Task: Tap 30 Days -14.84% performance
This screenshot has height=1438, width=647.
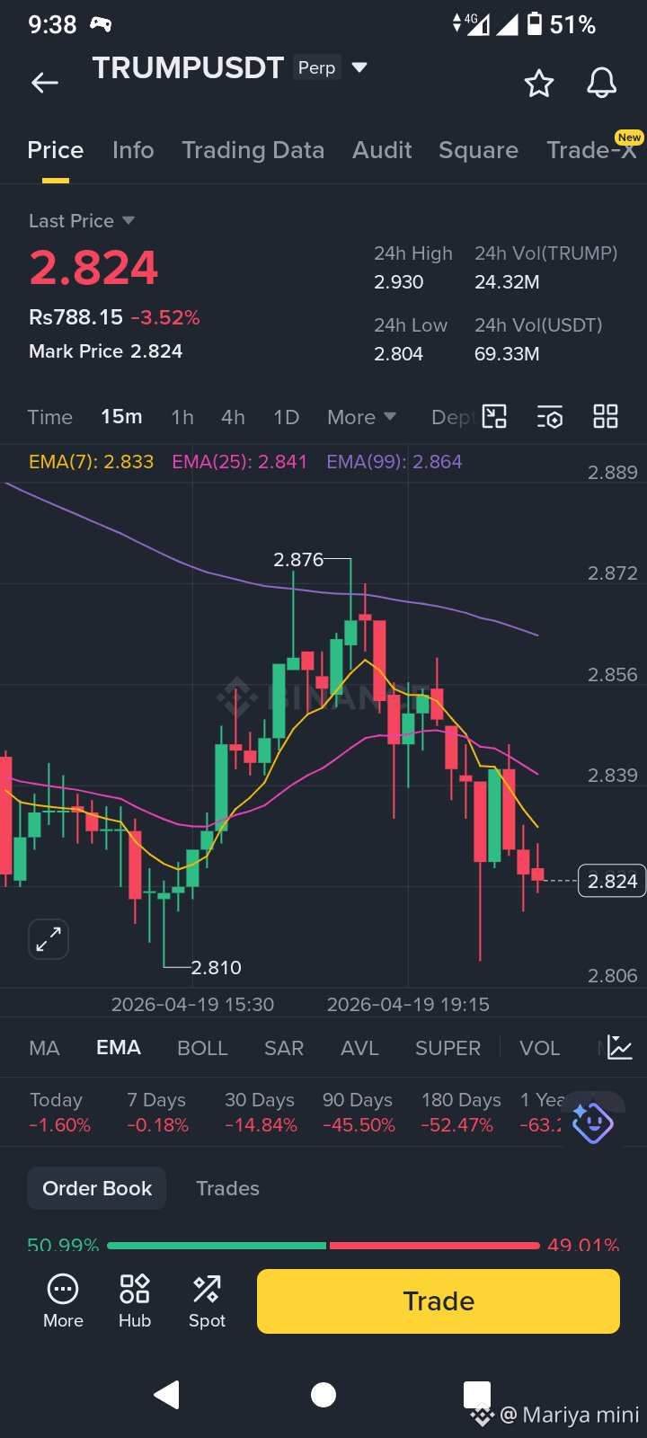Action: pyautogui.click(x=261, y=1113)
